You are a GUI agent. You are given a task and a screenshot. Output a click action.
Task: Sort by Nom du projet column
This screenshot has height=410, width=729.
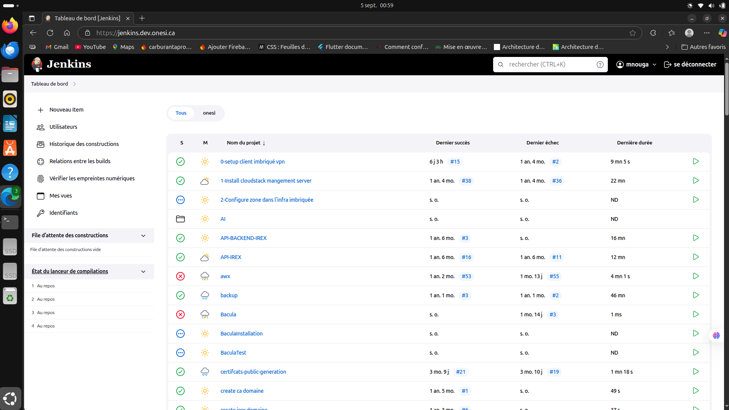coord(246,143)
